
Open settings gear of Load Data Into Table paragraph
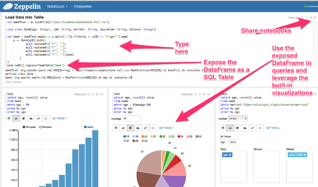pyautogui.click(x=315, y=17)
